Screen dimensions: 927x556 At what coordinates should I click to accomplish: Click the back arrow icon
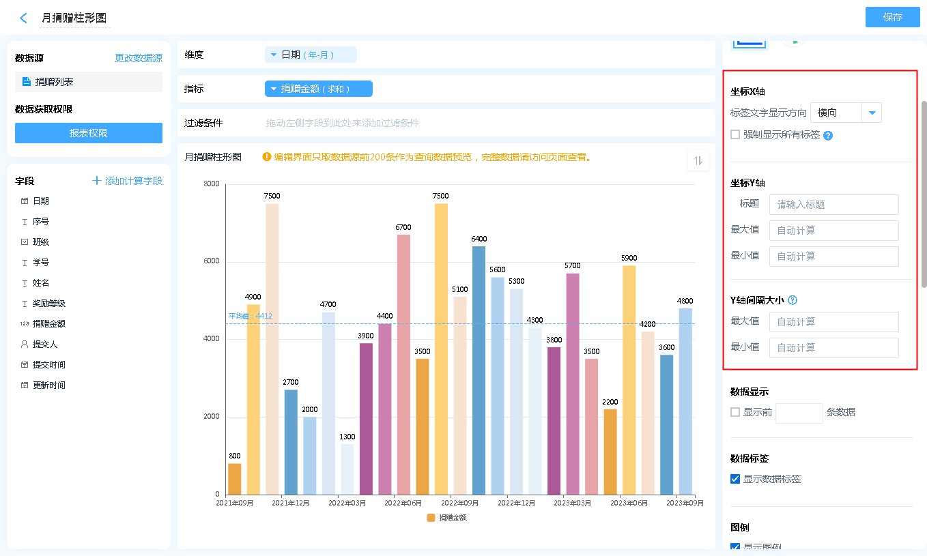(x=24, y=18)
